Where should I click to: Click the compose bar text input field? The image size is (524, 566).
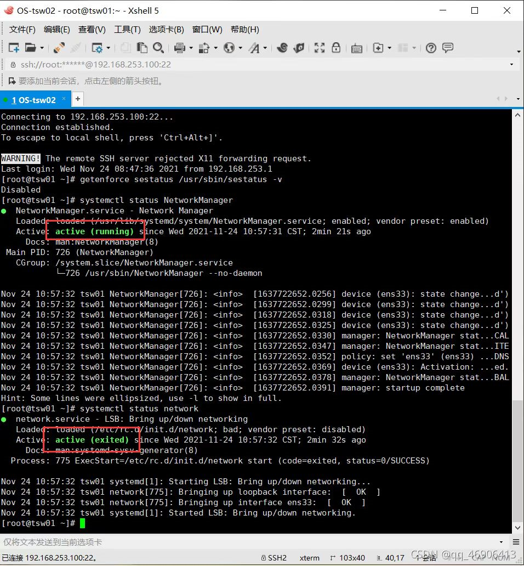click(x=249, y=542)
